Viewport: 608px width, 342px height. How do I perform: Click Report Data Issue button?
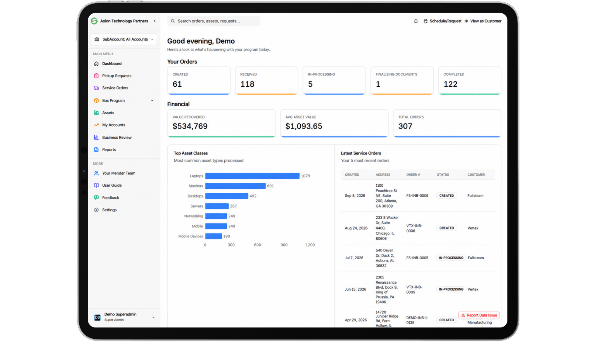(x=479, y=315)
